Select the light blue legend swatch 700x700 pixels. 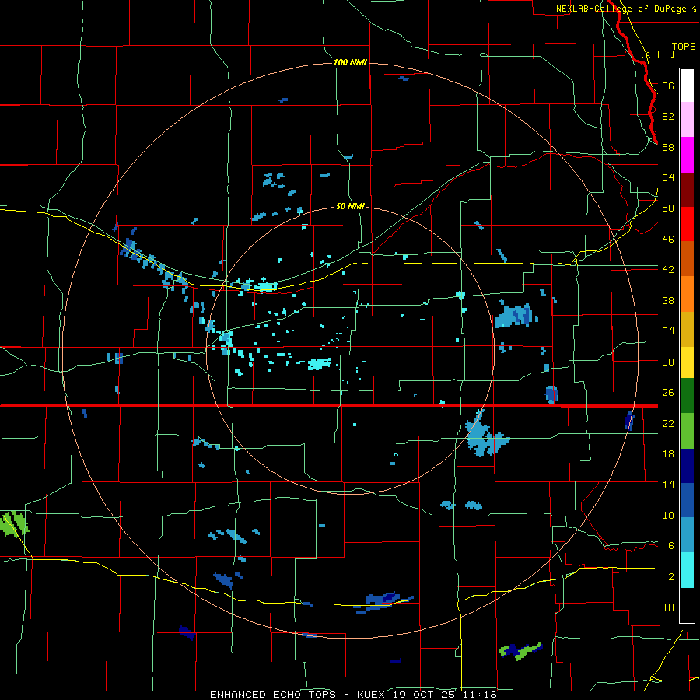(687, 535)
